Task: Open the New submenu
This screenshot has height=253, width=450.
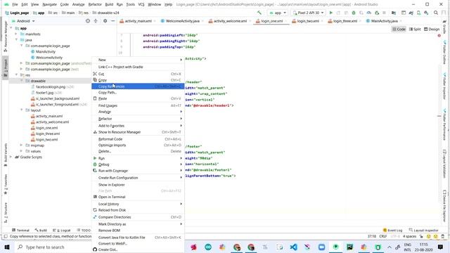Action: [x=138, y=60]
